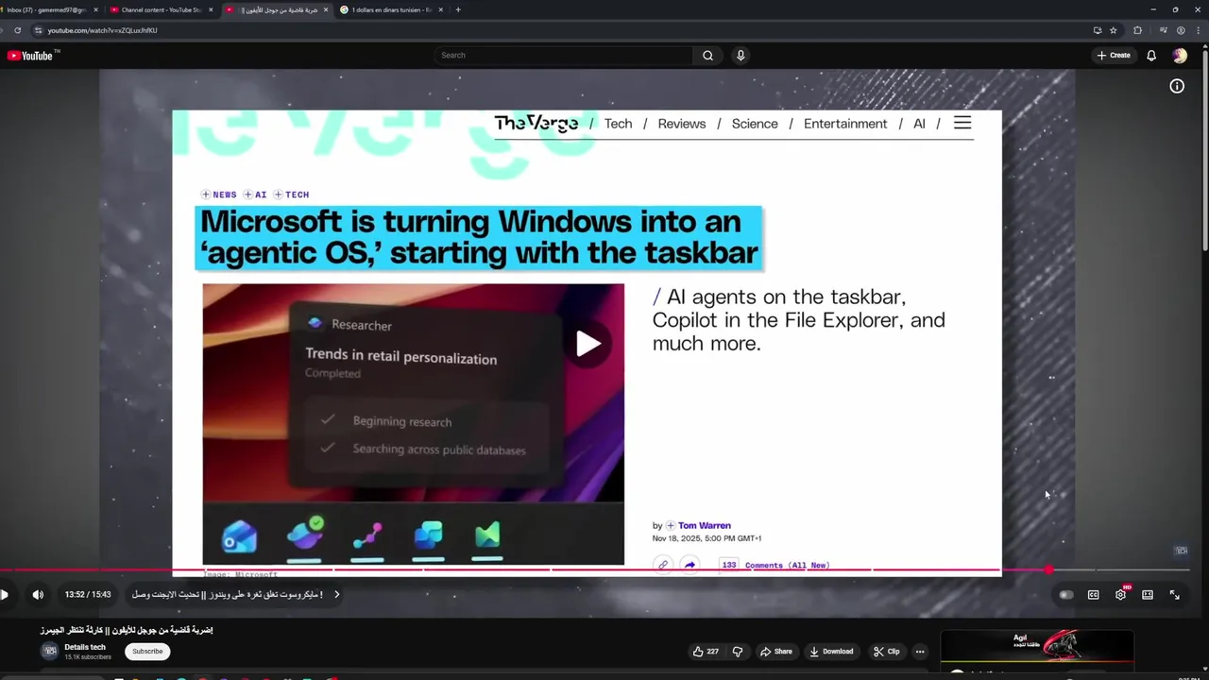This screenshot has width=1209, height=680.
Task: Click the search magnifier button
Action: pos(707,55)
